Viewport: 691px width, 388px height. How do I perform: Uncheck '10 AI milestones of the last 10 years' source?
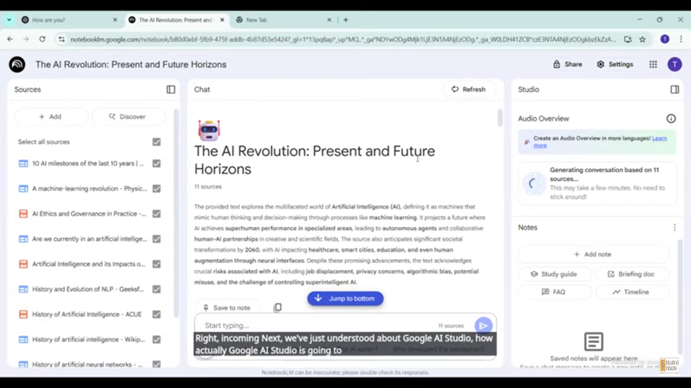point(156,164)
